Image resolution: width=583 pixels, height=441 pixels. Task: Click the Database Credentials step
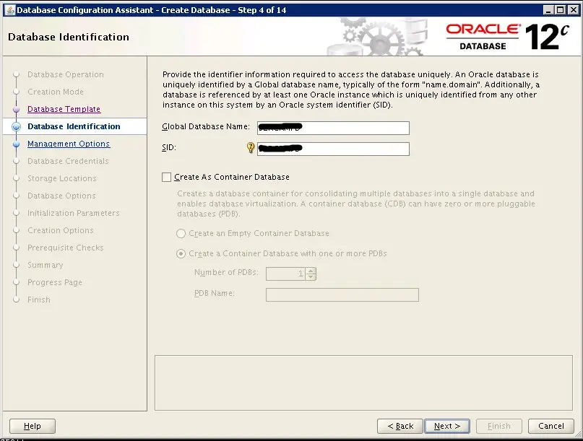[x=68, y=161]
